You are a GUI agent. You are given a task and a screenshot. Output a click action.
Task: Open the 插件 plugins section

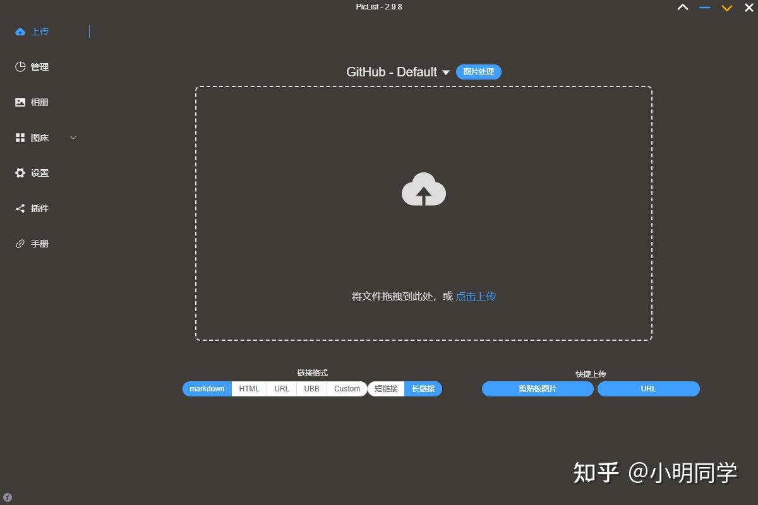(38, 208)
